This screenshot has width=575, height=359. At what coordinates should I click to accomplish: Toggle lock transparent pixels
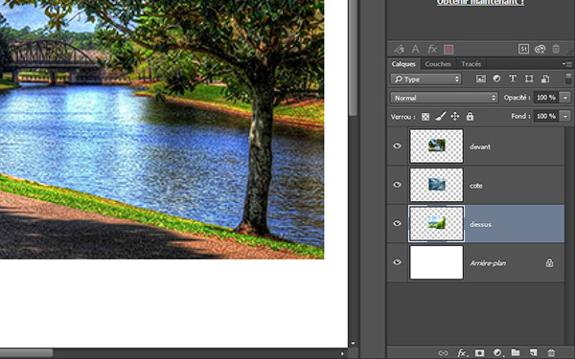(425, 117)
